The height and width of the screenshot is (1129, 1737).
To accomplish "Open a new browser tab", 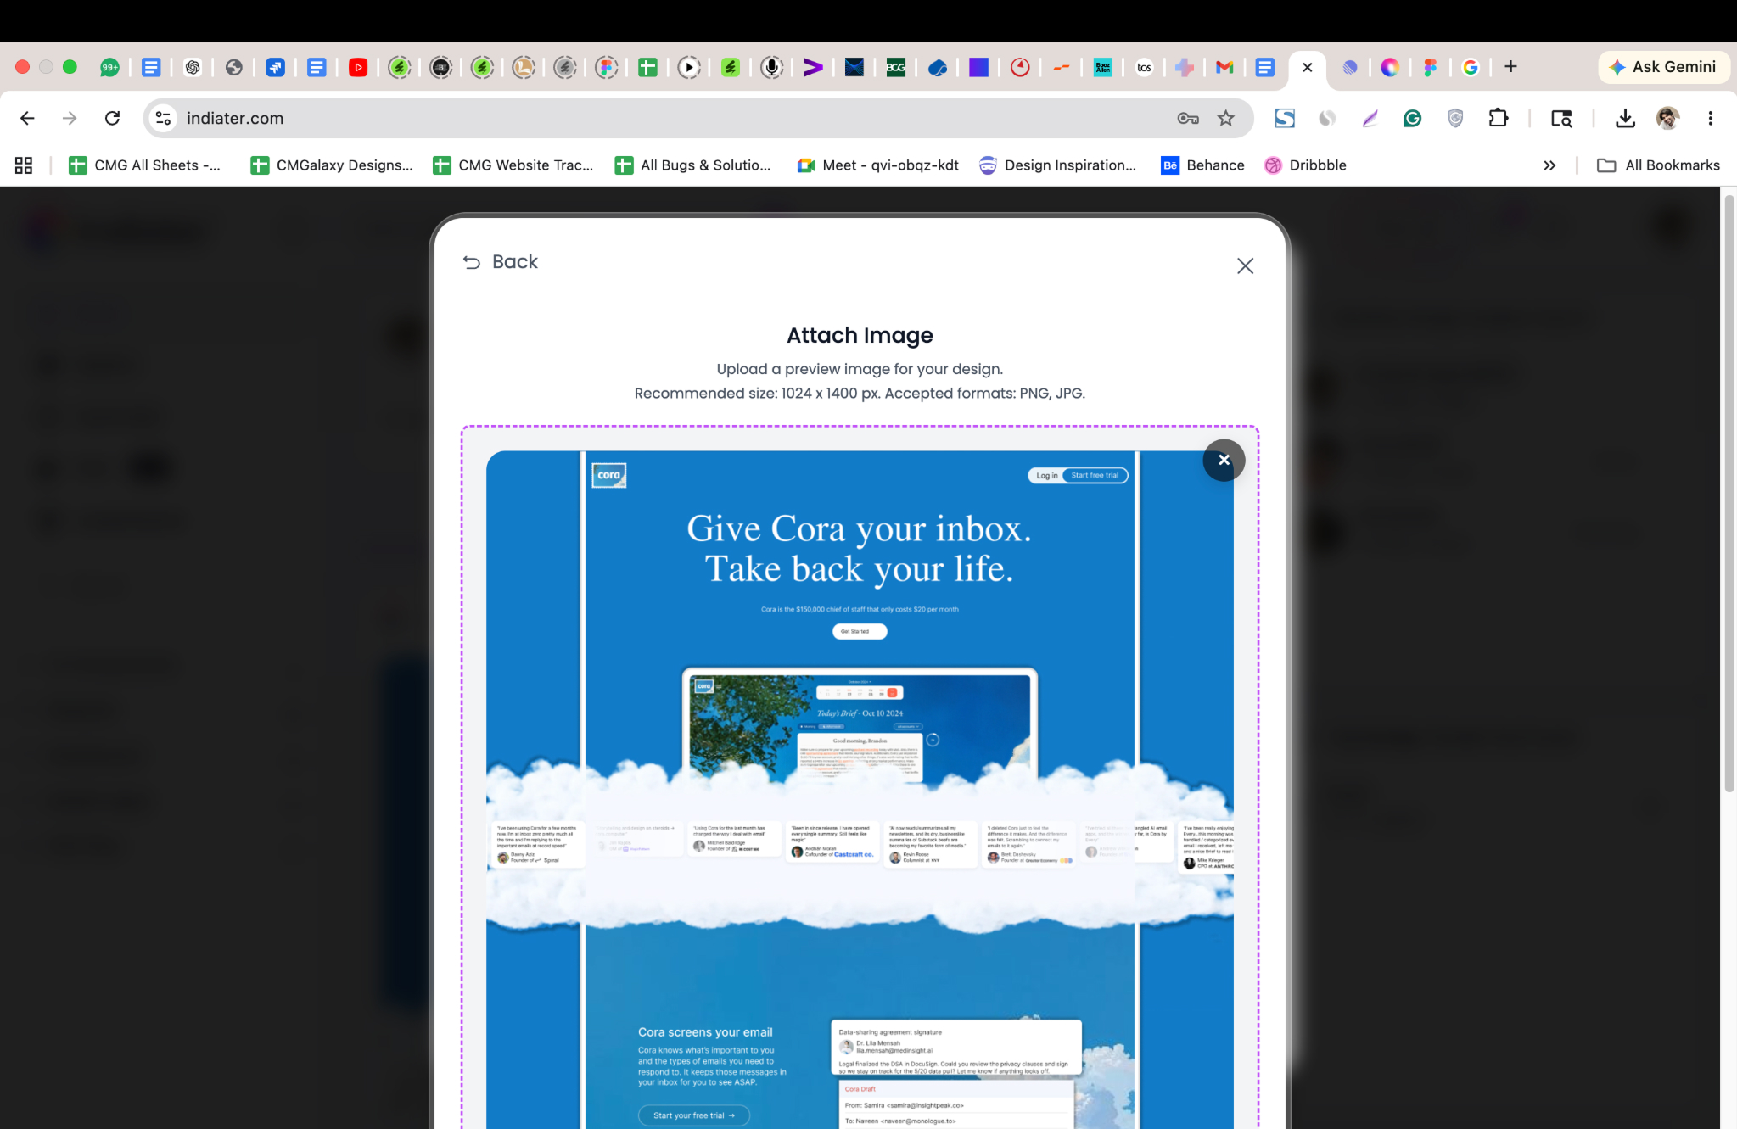I will (1510, 67).
